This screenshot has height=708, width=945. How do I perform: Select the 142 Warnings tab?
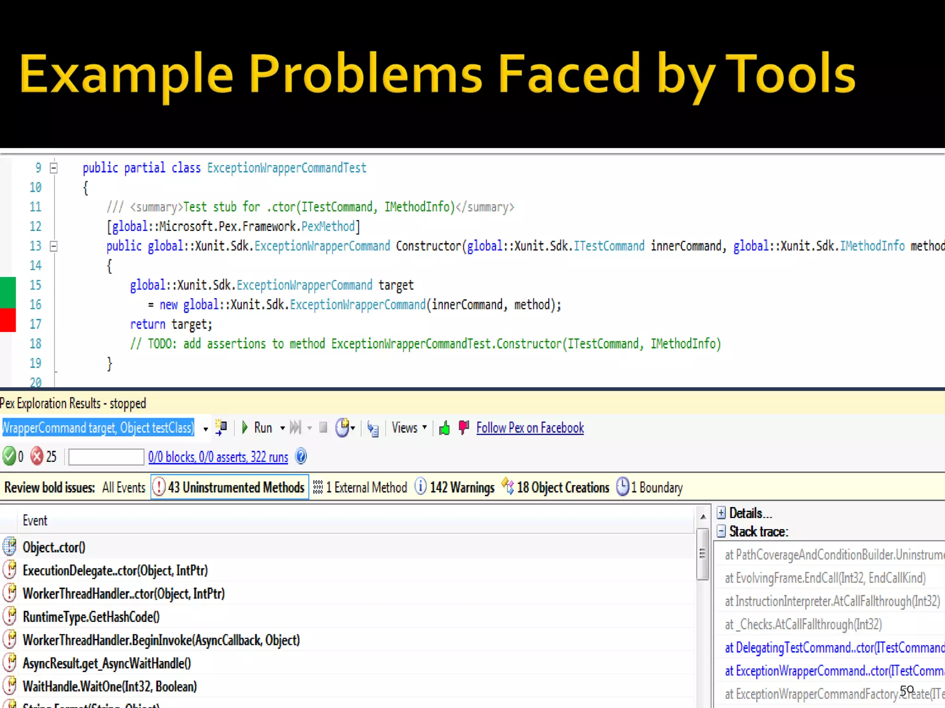click(x=455, y=488)
